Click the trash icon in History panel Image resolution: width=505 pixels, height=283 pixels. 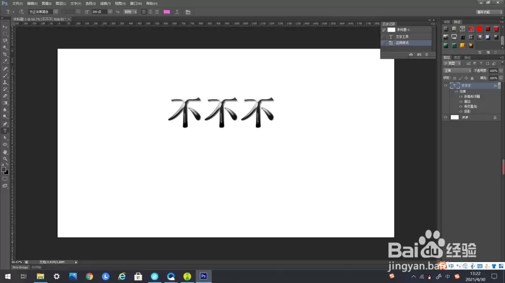[x=427, y=55]
